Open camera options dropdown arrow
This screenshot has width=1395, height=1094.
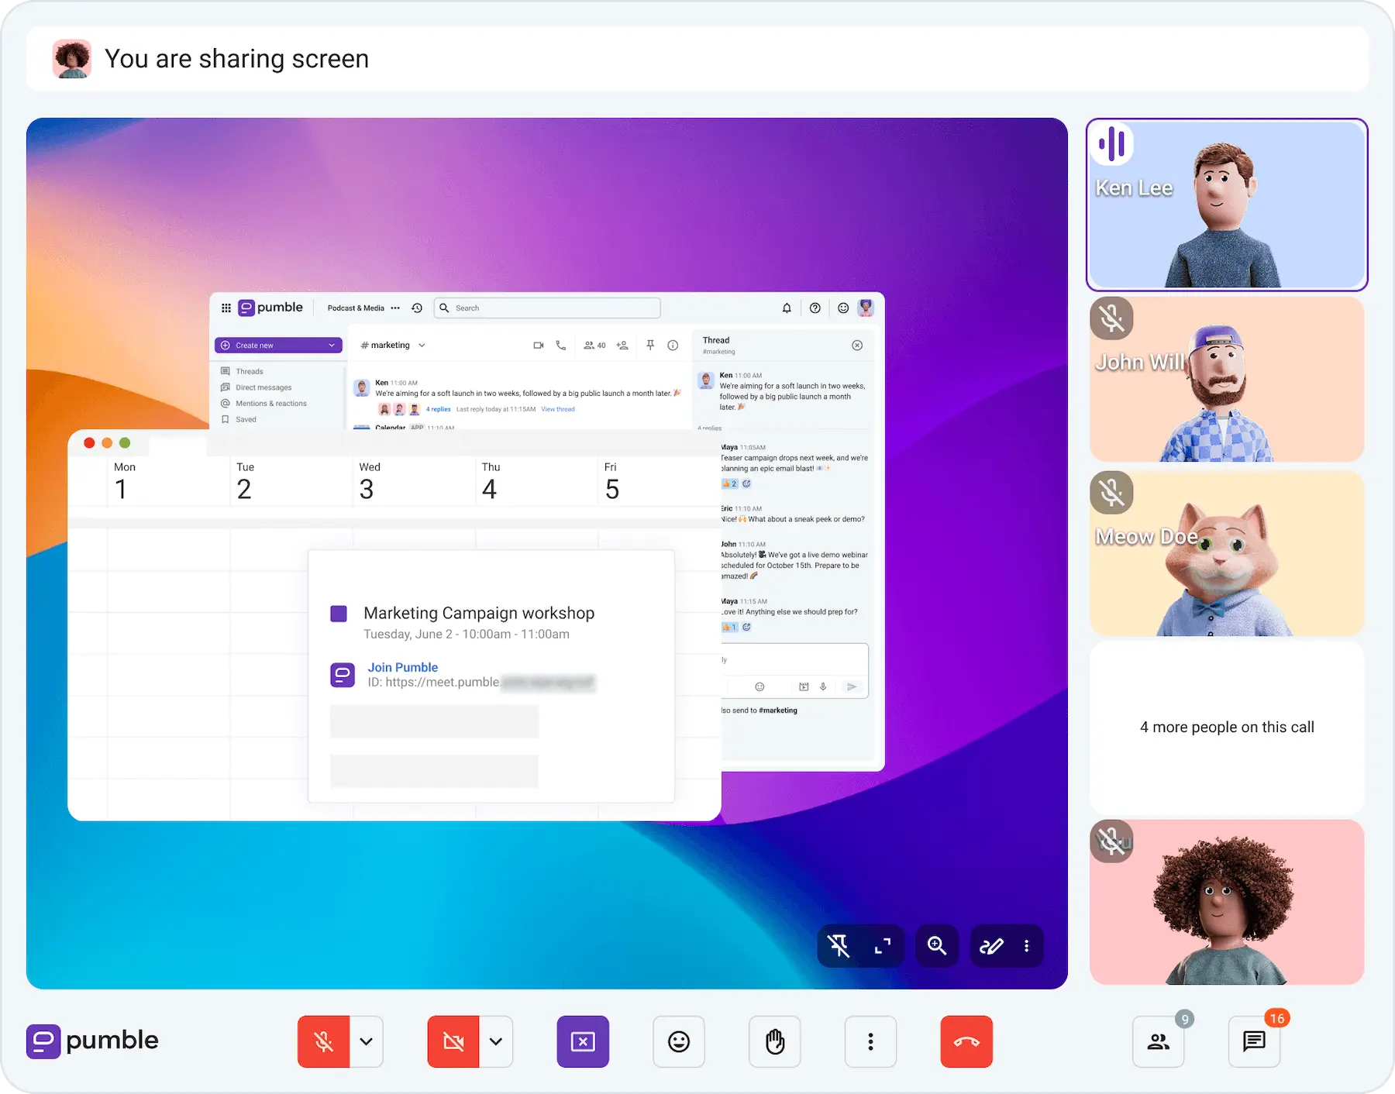coord(496,1041)
